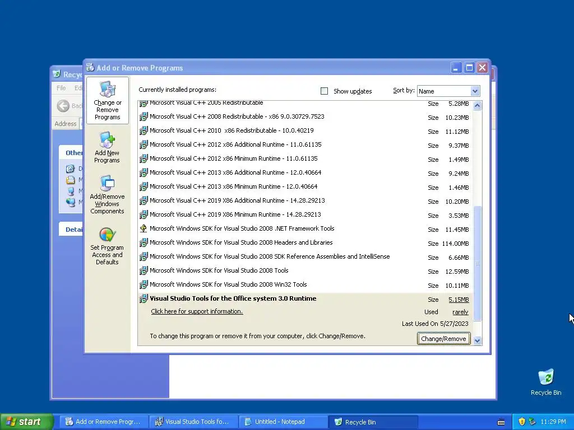Click icon of Visual C++ 2013 Additional Runtime

(x=143, y=172)
